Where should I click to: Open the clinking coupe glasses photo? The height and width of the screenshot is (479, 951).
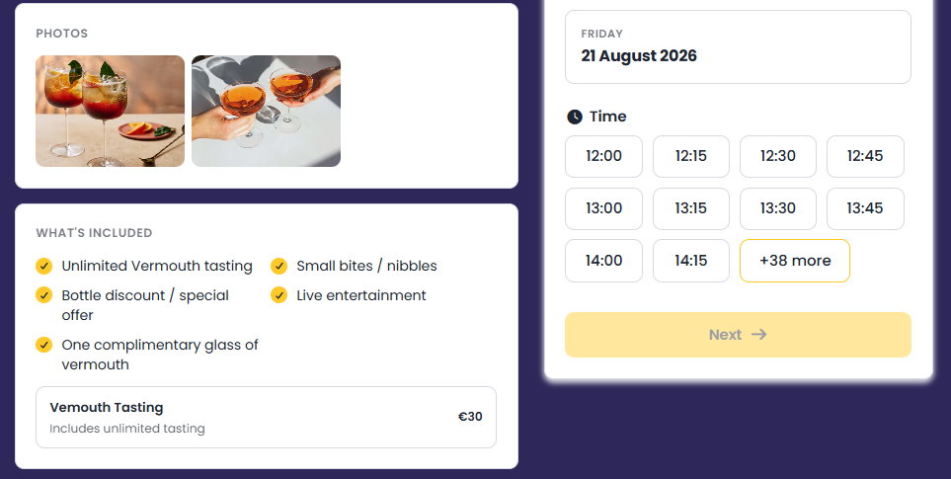[266, 111]
